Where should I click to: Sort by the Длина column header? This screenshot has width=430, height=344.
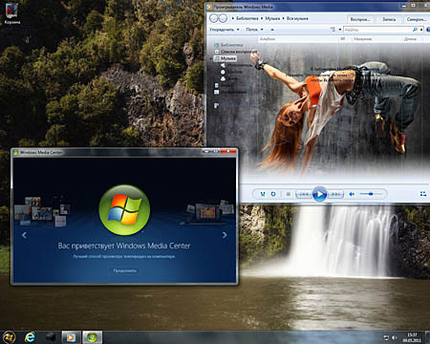[x=410, y=39]
